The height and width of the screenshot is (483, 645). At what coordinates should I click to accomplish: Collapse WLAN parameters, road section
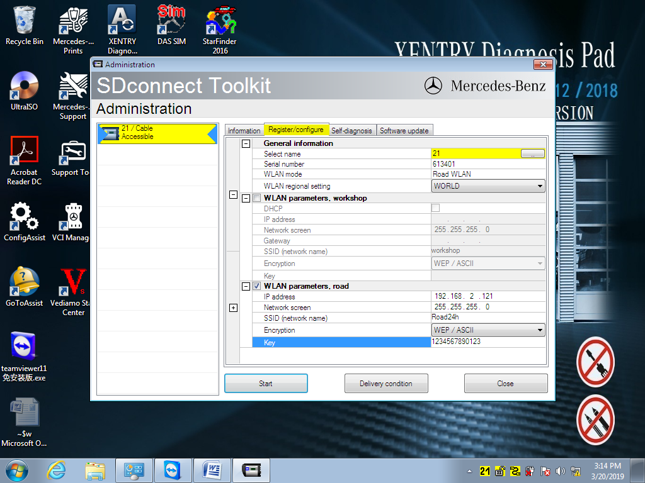[246, 286]
